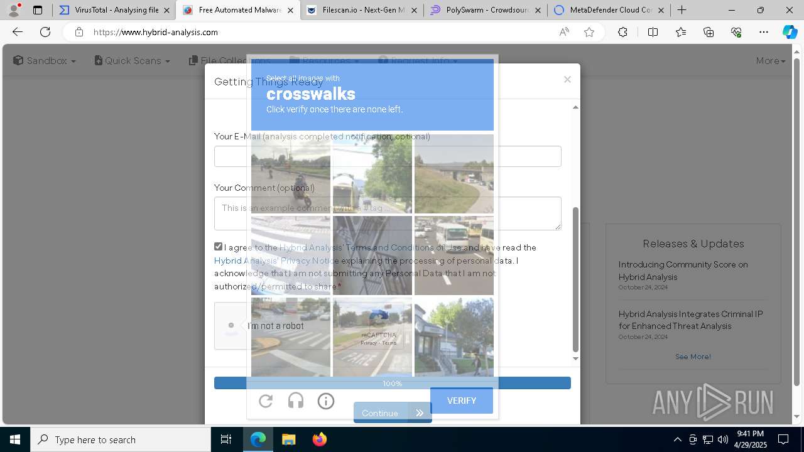804x452 pixels.
Task: Open Hybrid Analysis' Privacy Notice link
Action: tap(276, 261)
